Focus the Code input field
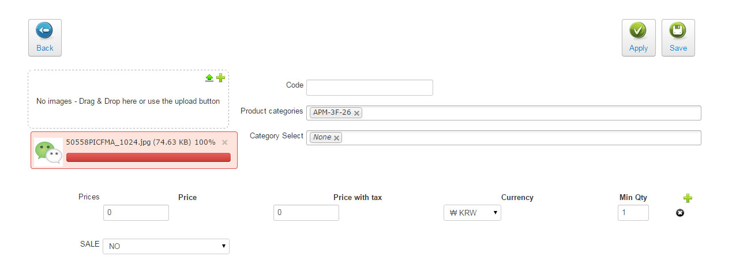736x264 pixels. [x=369, y=88]
